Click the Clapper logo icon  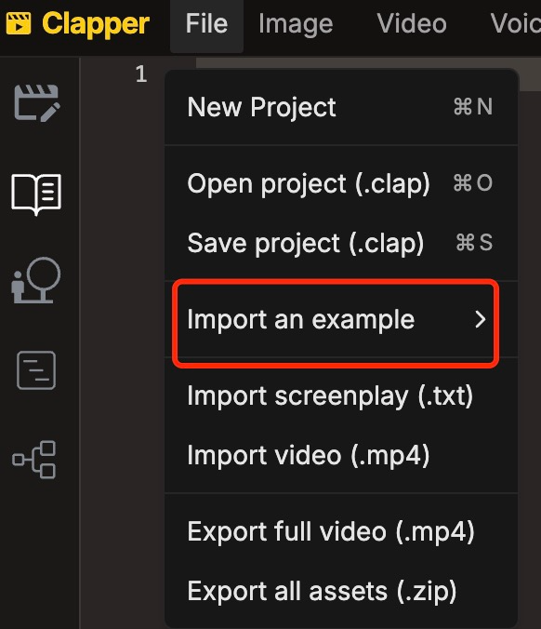19,23
